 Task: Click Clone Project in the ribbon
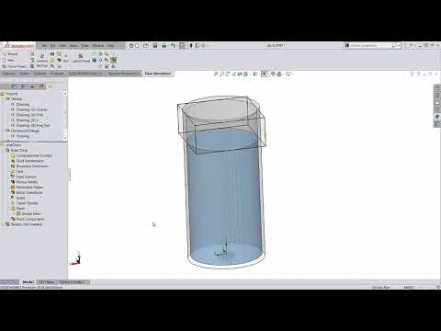click(x=14, y=66)
